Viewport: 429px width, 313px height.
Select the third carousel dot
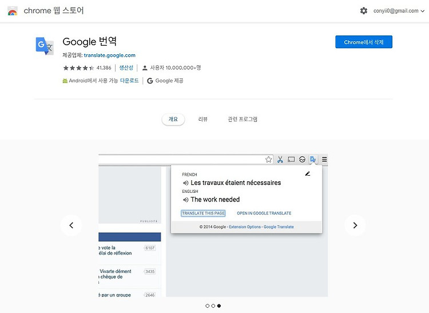219,306
